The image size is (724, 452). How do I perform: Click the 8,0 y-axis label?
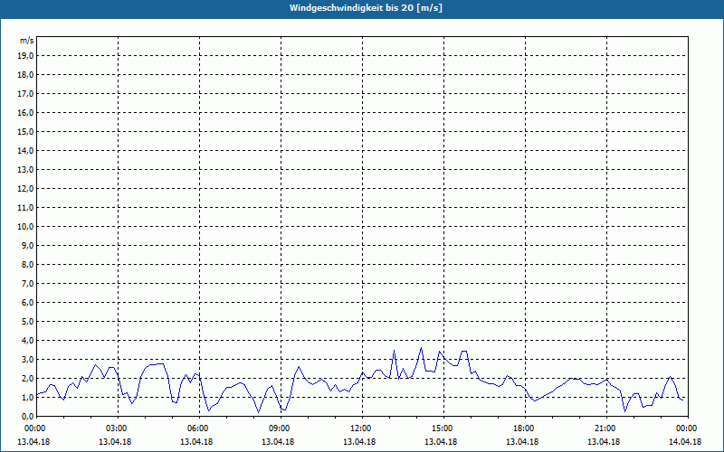pyautogui.click(x=27, y=264)
